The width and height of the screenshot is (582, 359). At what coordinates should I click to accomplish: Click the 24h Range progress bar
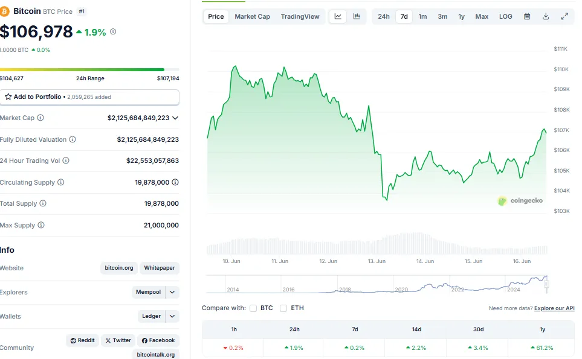(89, 69)
